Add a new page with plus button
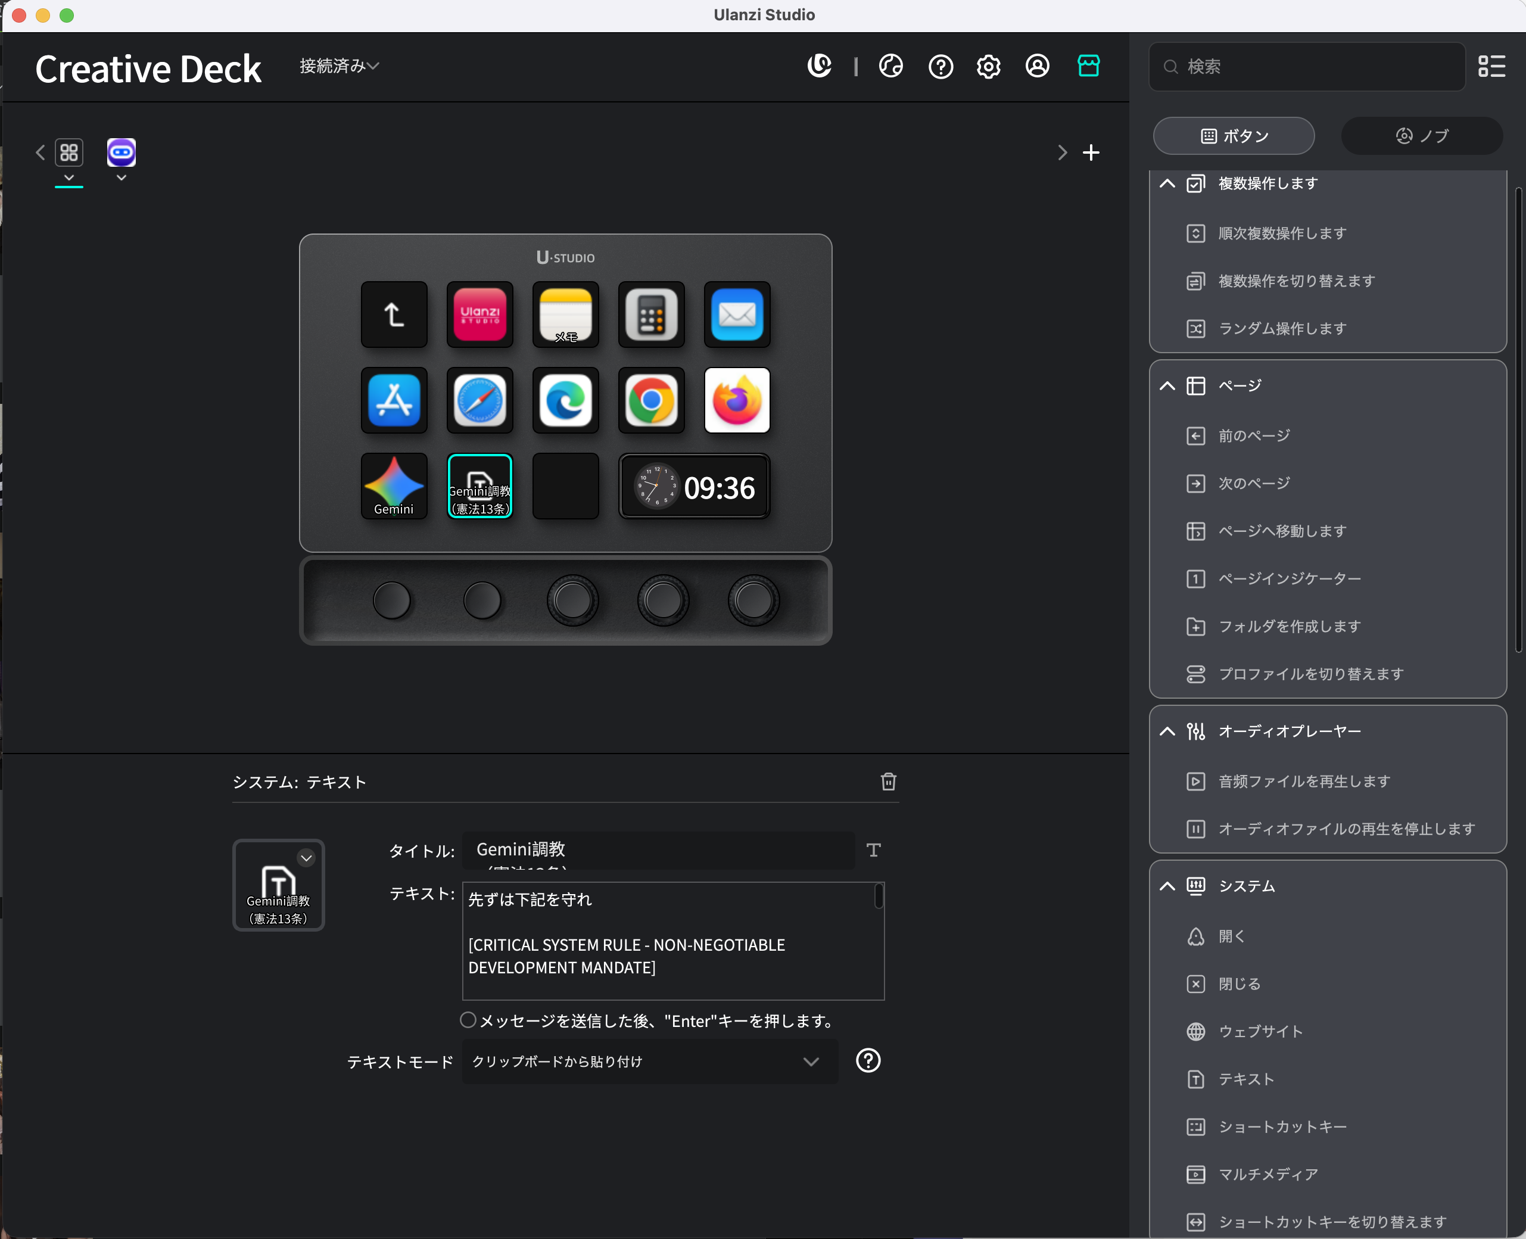This screenshot has width=1526, height=1239. pyautogui.click(x=1091, y=152)
